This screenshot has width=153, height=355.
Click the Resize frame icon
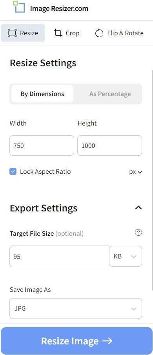[12, 33]
